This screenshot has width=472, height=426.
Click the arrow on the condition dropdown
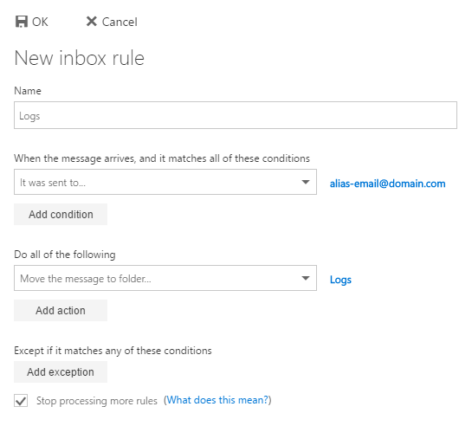pyautogui.click(x=306, y=182)
